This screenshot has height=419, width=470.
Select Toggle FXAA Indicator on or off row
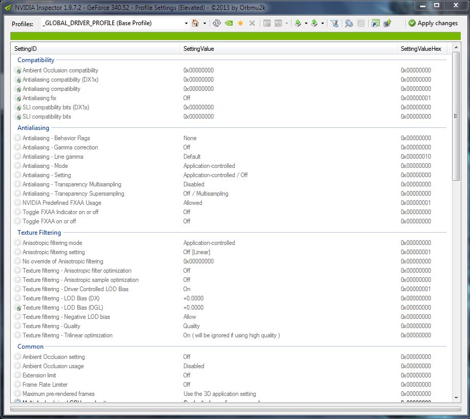[231, 212]
